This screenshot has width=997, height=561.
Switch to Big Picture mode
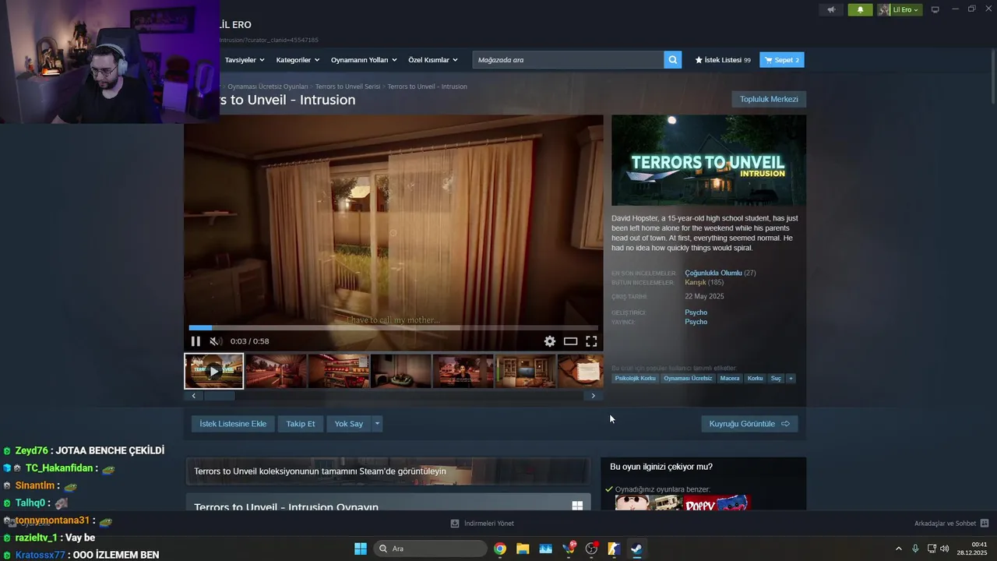click(x=935, y=9)
